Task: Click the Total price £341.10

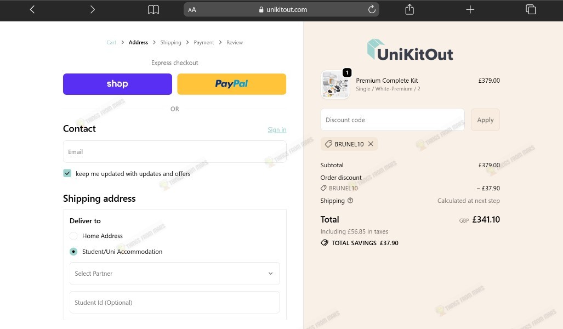Action: [x=486, y=219]
